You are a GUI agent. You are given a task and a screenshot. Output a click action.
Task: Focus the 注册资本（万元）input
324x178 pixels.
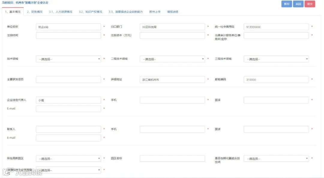point(172,35)
